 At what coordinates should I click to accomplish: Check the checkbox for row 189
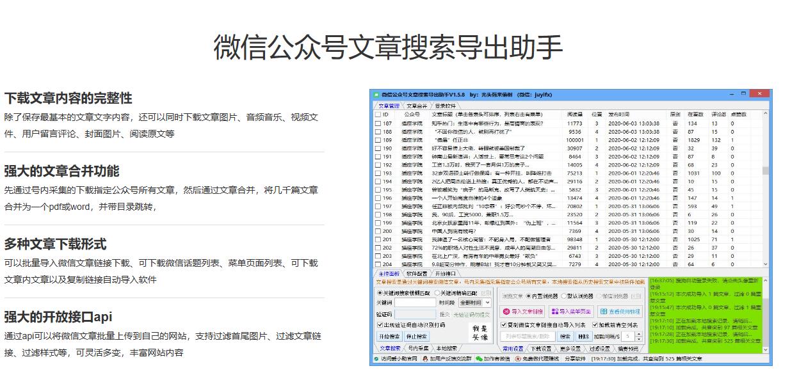pos(378,139)
